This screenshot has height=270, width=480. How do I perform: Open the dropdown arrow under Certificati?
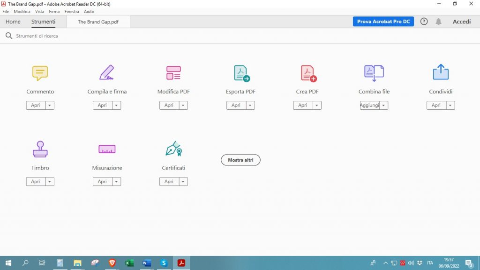click(183, 182)
